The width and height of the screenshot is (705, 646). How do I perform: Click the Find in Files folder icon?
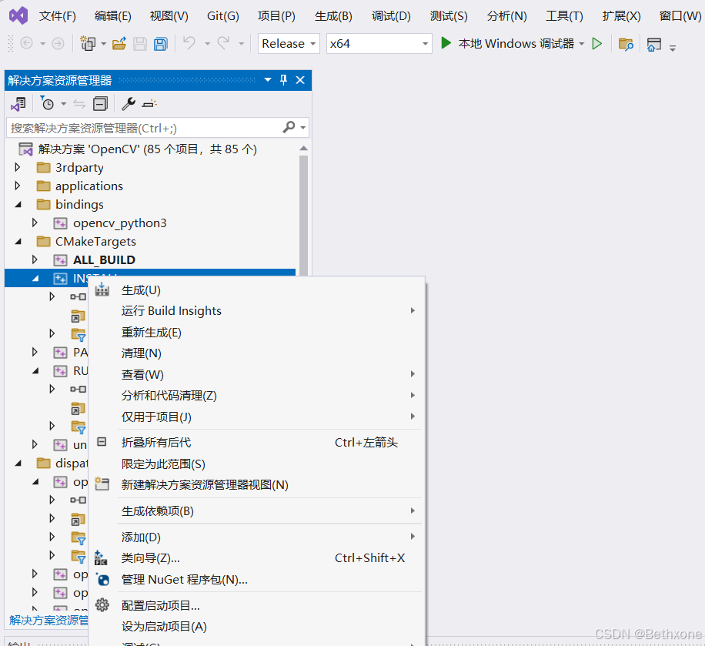point(626,44)
